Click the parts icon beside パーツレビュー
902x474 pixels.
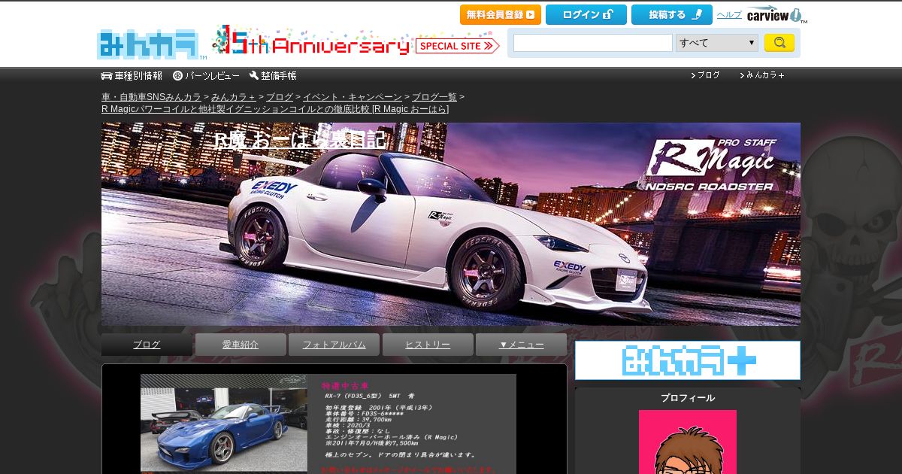point(178,76)
